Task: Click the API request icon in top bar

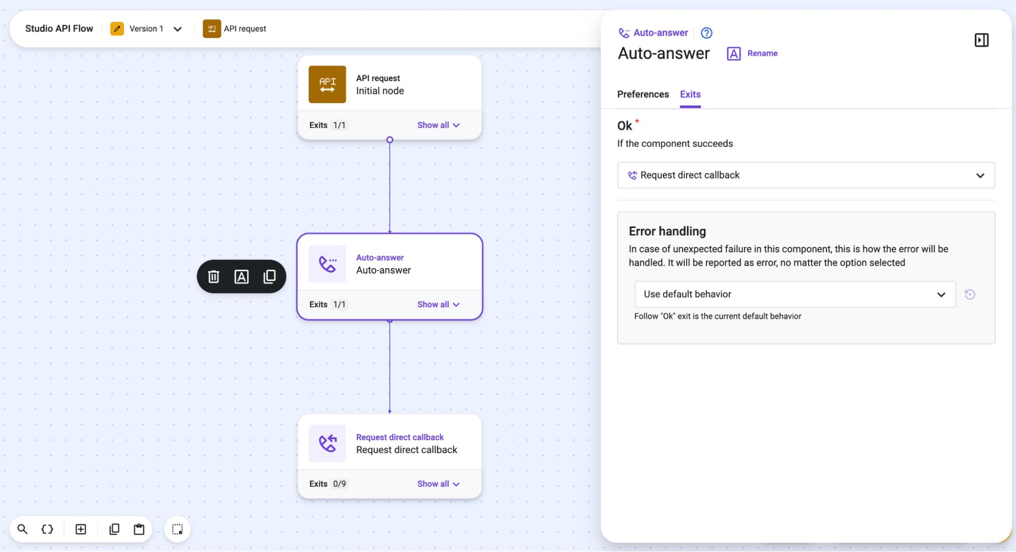Action: click(212, 28)
